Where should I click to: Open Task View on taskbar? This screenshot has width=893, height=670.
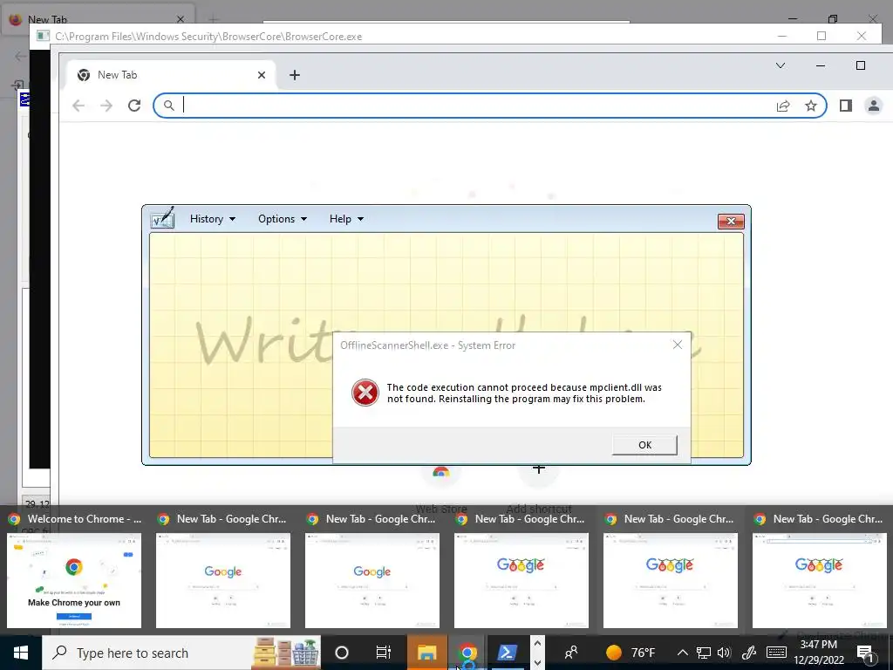384,653
